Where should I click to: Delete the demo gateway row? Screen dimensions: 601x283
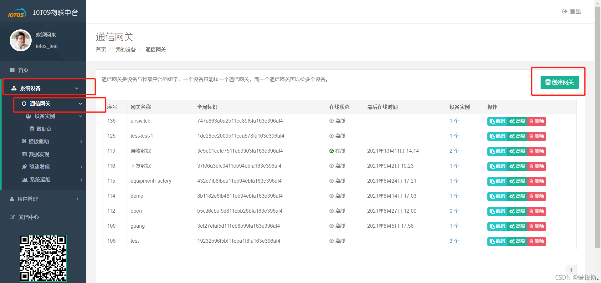pyautogui.click(x=537, y=196)
